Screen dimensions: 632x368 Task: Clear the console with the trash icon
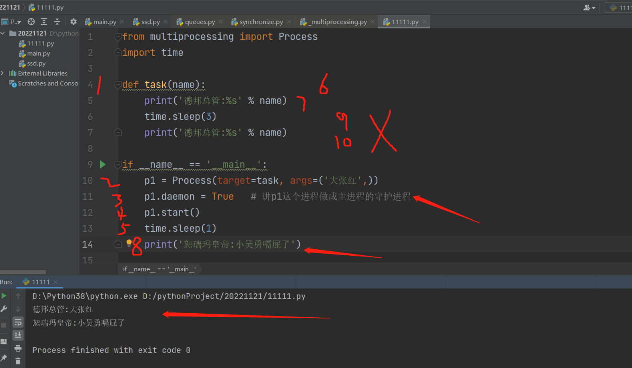(18, 361)
